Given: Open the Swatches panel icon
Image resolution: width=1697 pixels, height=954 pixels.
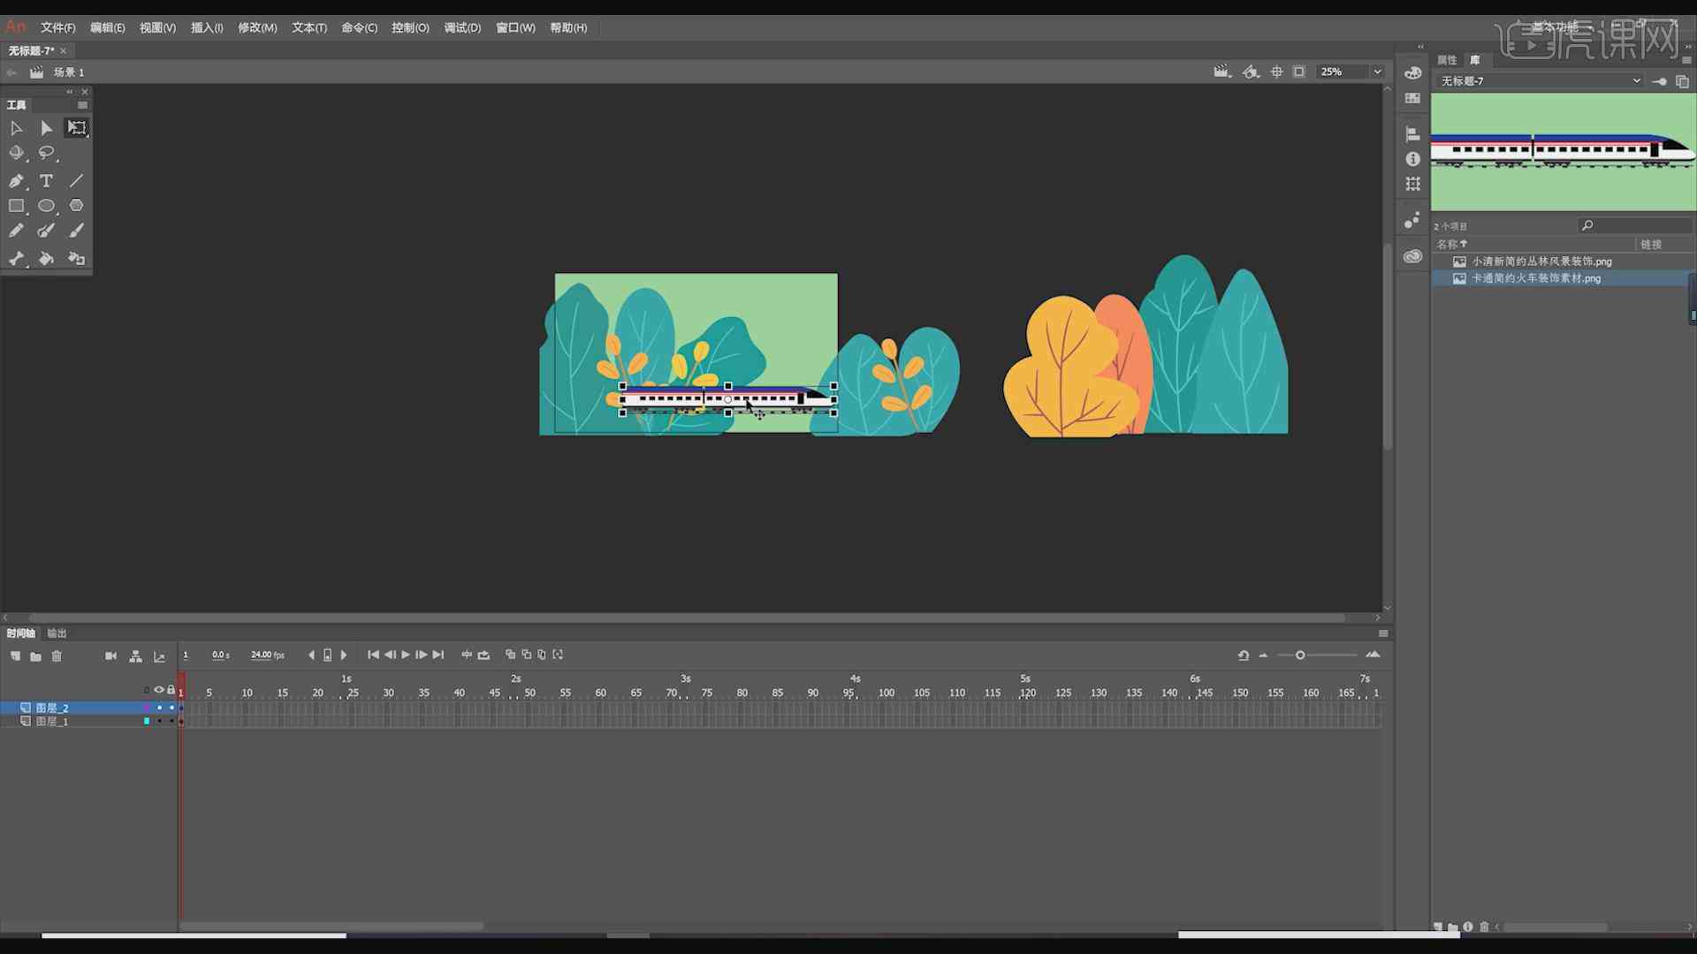Looking at the screenshot, I should point(1412,98).
